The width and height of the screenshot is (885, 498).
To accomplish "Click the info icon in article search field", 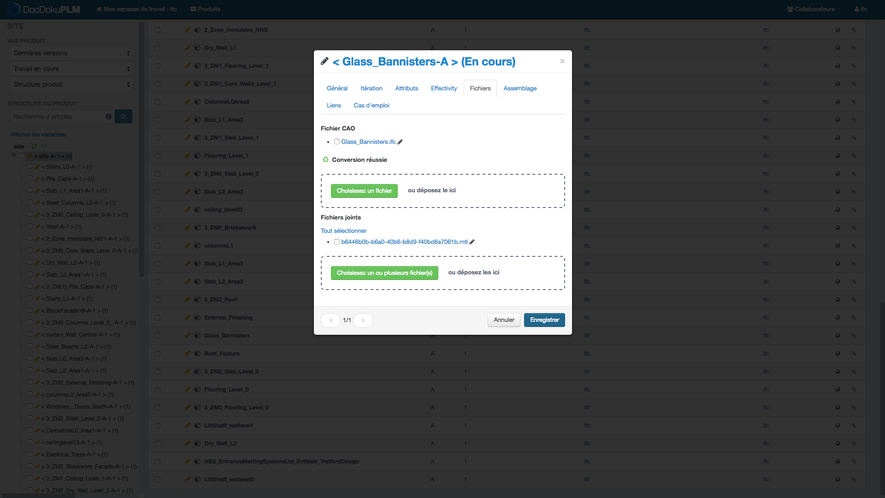I will pyautogui.click(x=109, y=117).
